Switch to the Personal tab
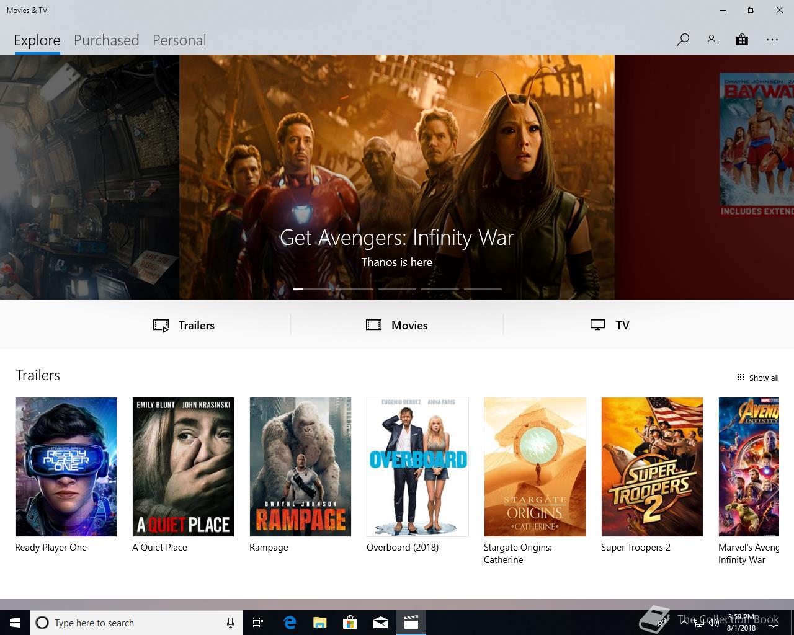Viewport: 794px width, 635px height. [179, 40]
